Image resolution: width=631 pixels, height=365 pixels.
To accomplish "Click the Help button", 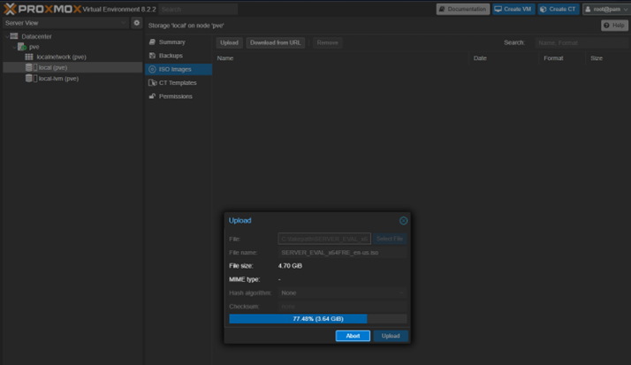I will coord(614,26).
